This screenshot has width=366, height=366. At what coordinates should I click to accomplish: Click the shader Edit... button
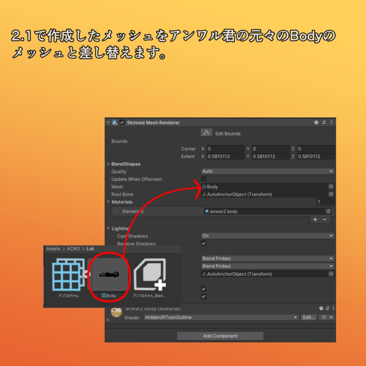pos(308,317)
